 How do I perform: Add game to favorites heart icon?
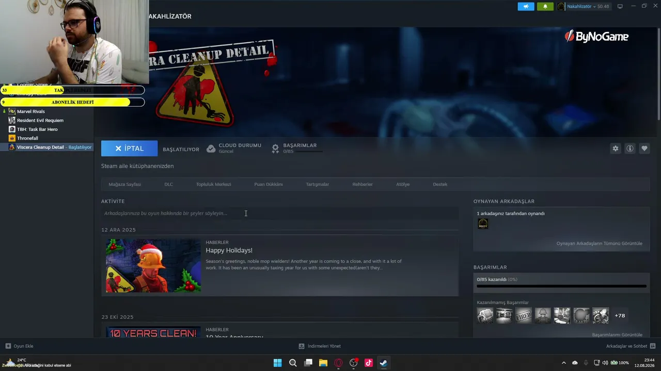coord(644,148)
